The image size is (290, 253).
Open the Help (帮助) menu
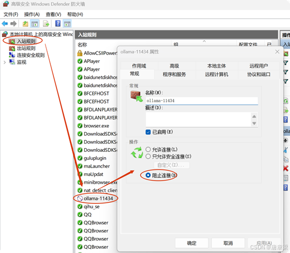pyautogui.click(x=75, y=14)
